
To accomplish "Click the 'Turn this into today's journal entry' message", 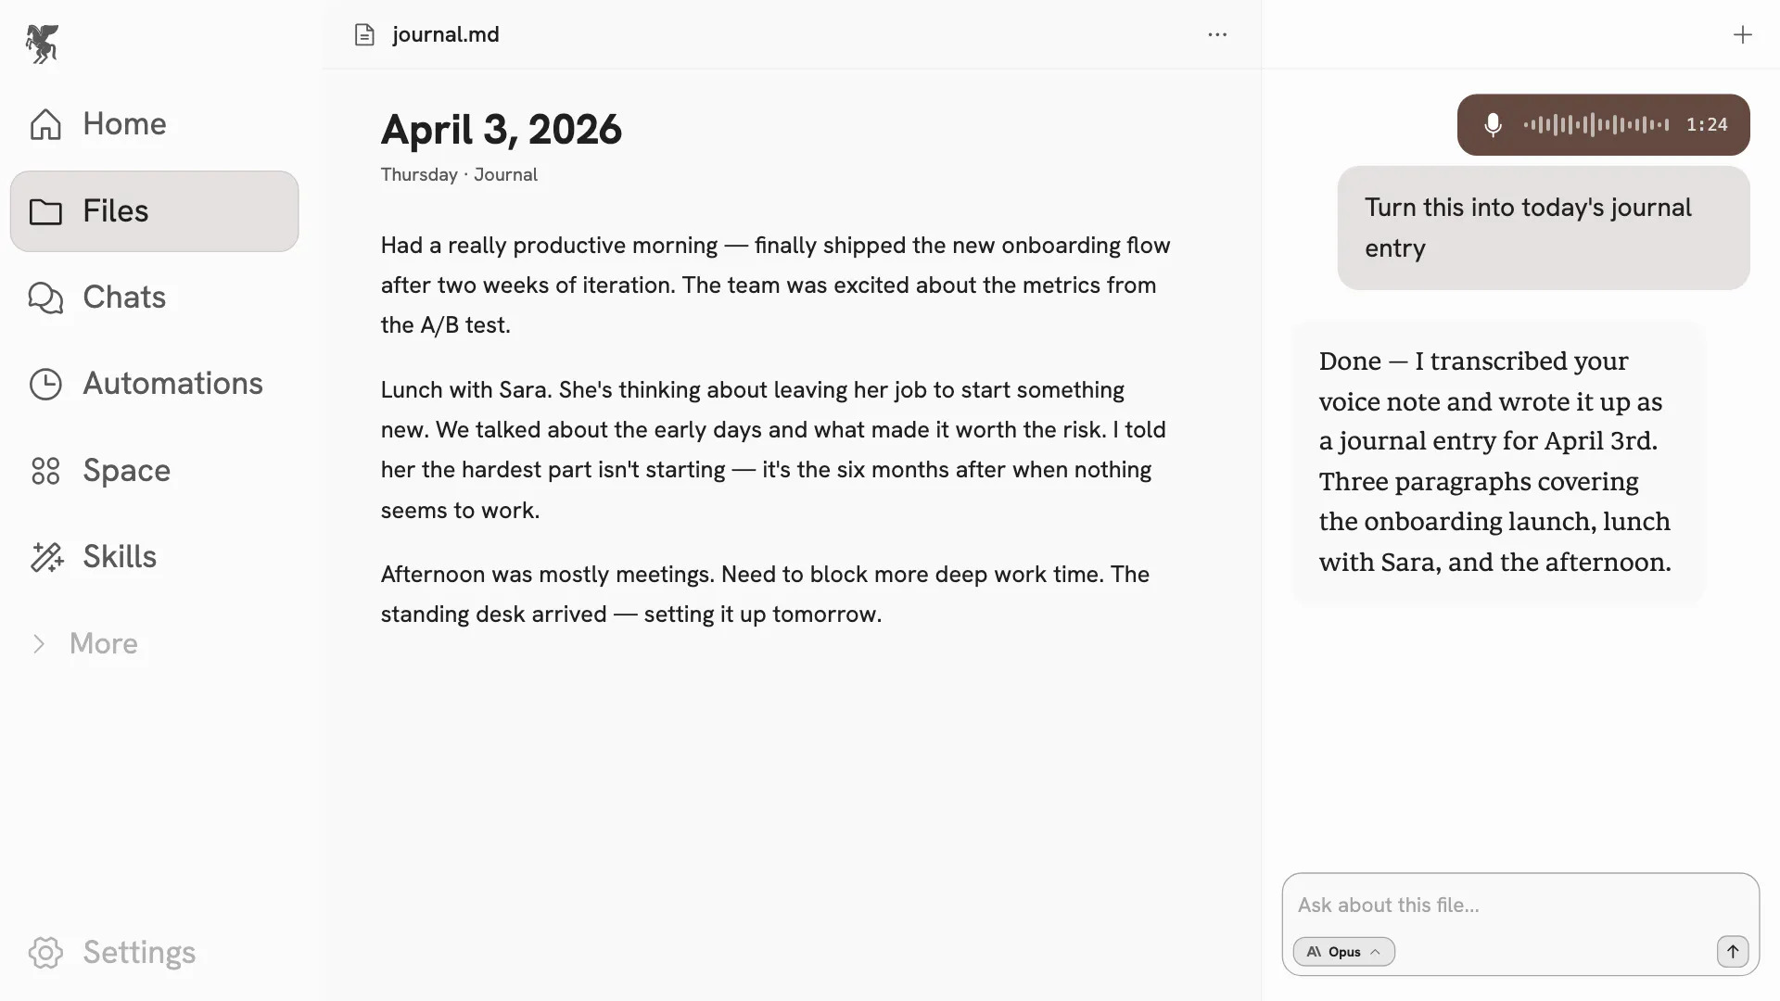I will pyautogui.click(x=1544, y=228).
